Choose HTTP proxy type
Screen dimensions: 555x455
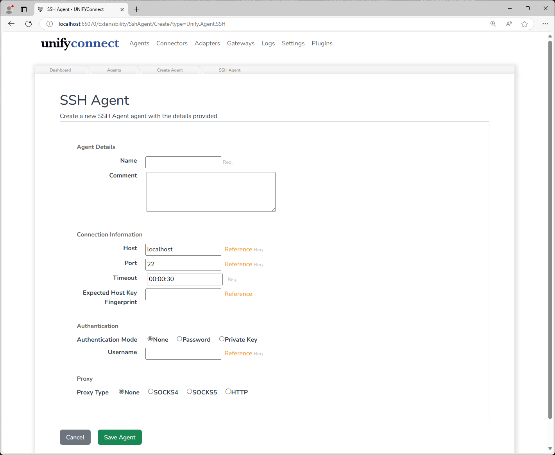pos(228,391)
